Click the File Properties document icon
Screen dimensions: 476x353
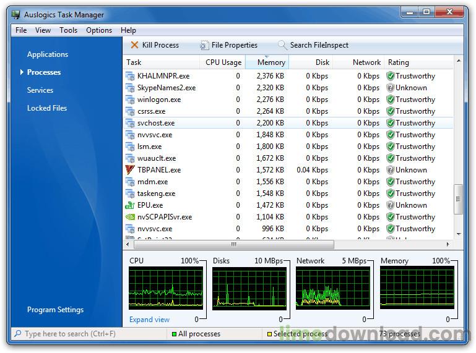pyautogui.click(x=204, y=45)
